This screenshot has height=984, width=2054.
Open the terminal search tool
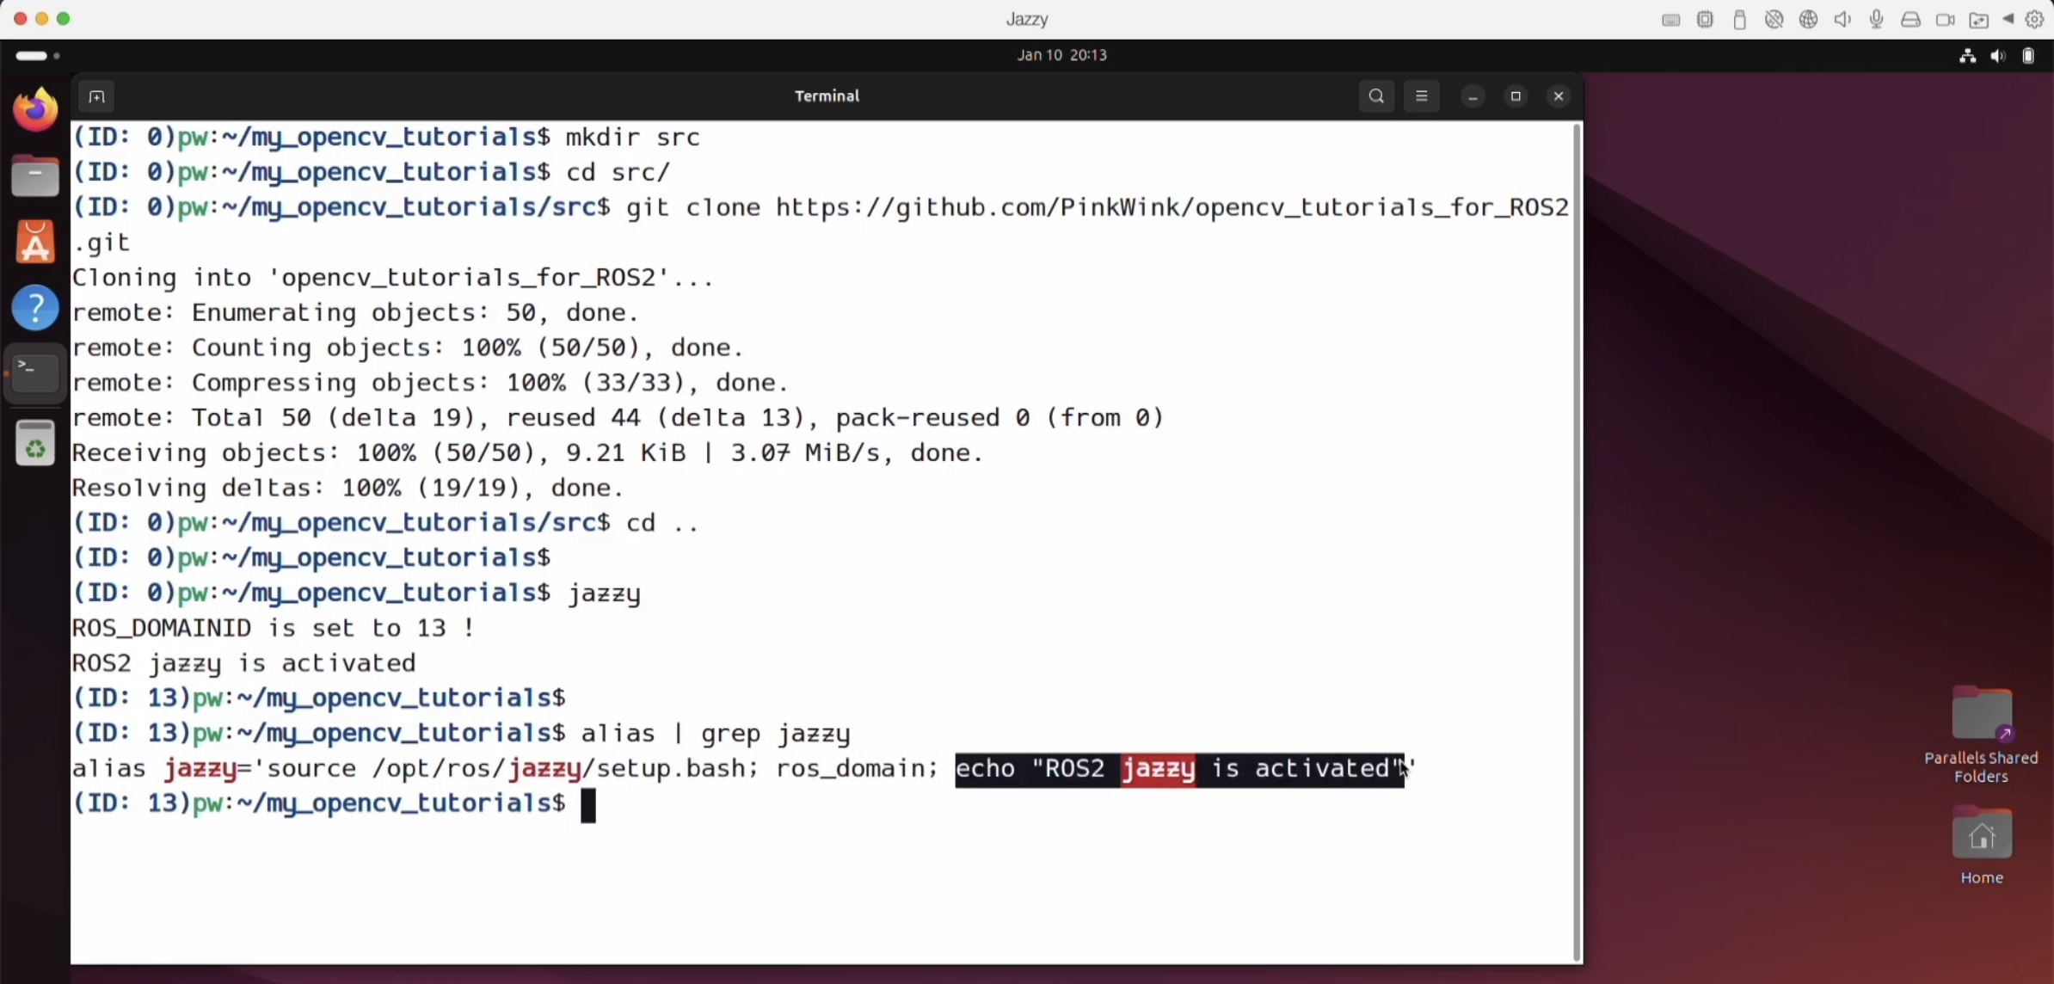(1376, 96)
